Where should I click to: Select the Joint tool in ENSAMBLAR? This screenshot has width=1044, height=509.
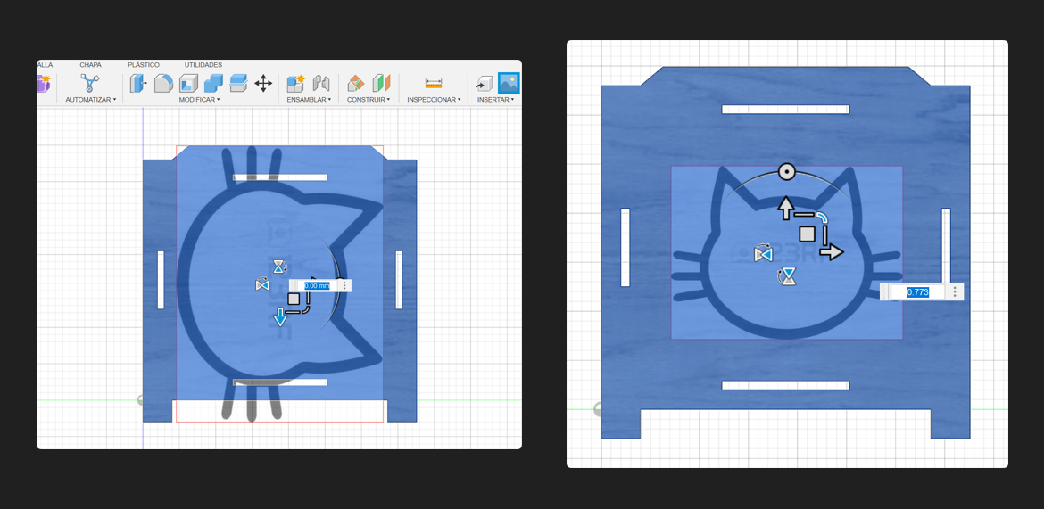(x=321, y=83)
